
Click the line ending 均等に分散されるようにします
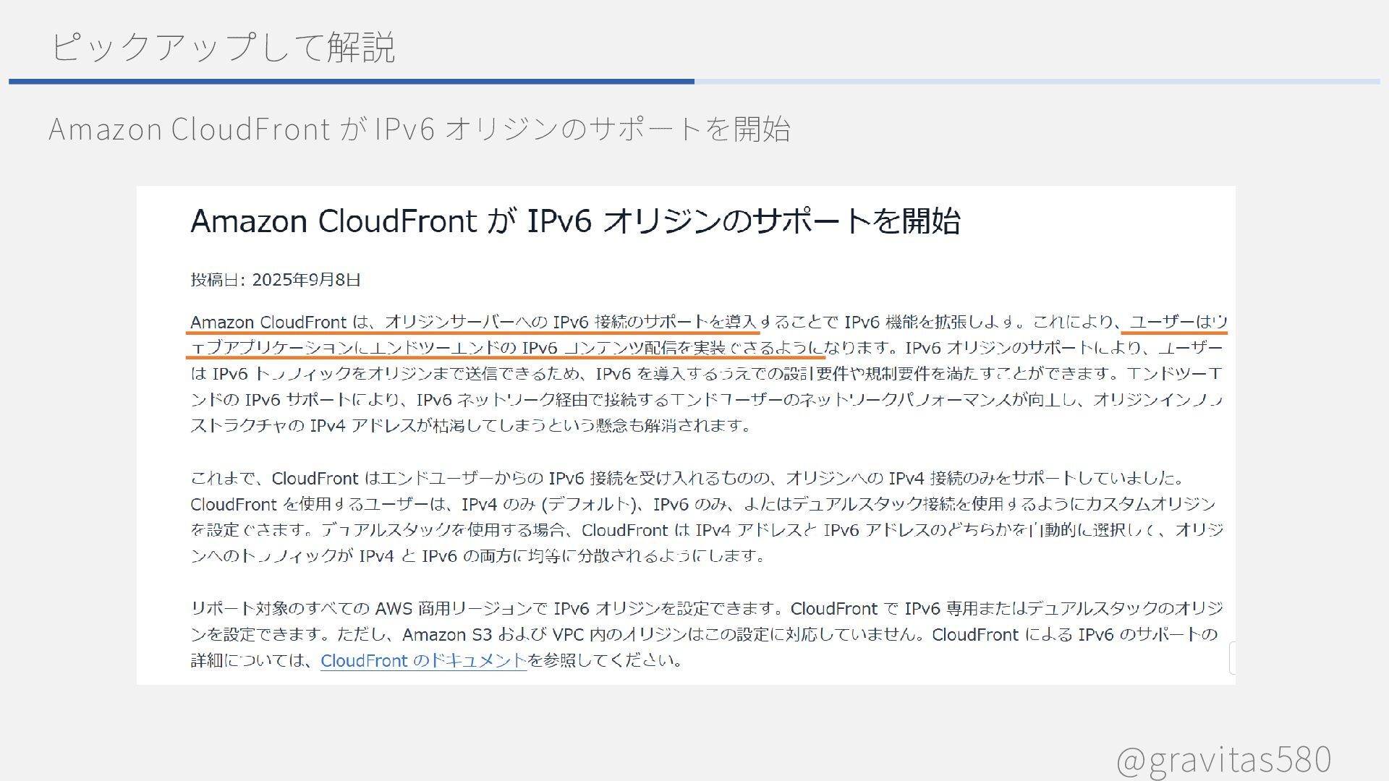point(477,556)
